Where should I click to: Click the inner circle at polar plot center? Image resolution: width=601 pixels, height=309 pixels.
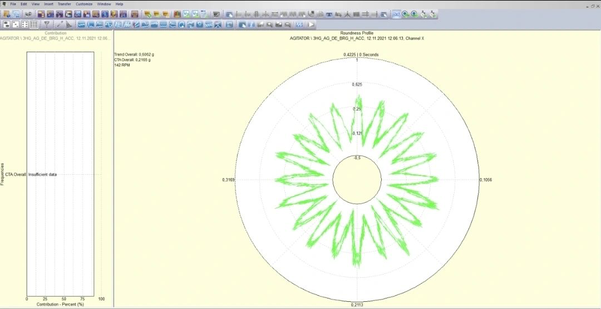point(357,179)
